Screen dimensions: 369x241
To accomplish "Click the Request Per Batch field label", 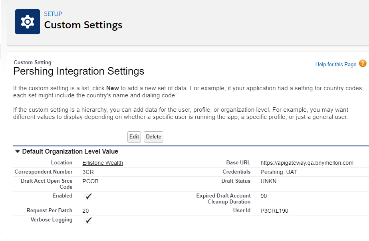I will 50,210.
